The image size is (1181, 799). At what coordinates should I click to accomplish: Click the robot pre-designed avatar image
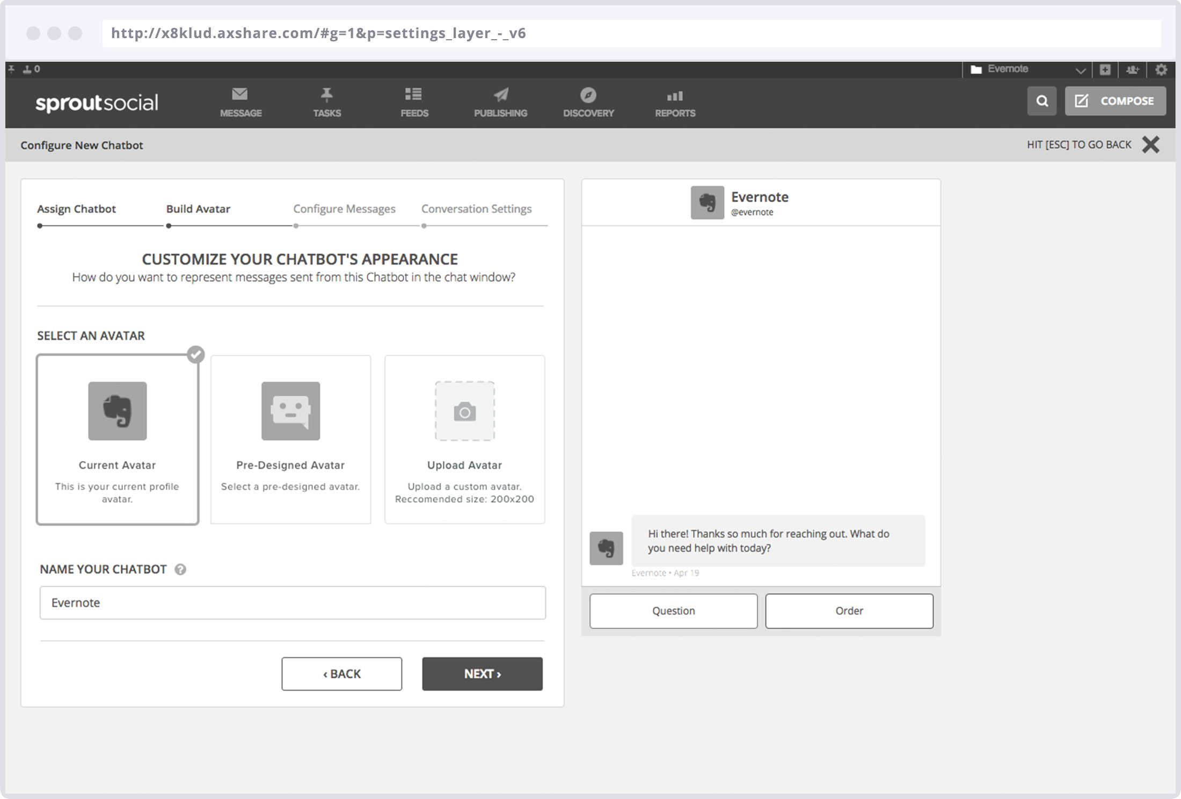pos(290,411)
